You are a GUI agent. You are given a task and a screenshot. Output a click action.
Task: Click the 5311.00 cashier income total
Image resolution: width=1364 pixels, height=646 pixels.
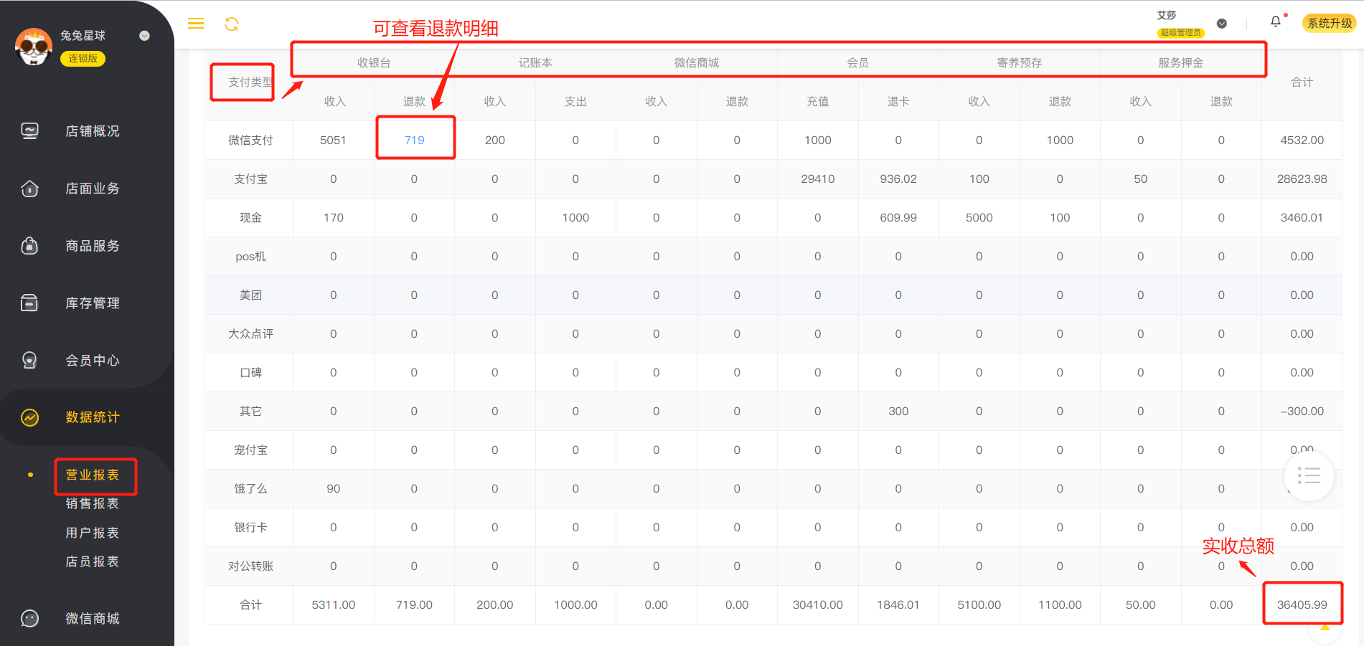pyautogui.click(x=333, y=604)
